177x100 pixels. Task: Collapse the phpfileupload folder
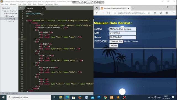point(3,11)
